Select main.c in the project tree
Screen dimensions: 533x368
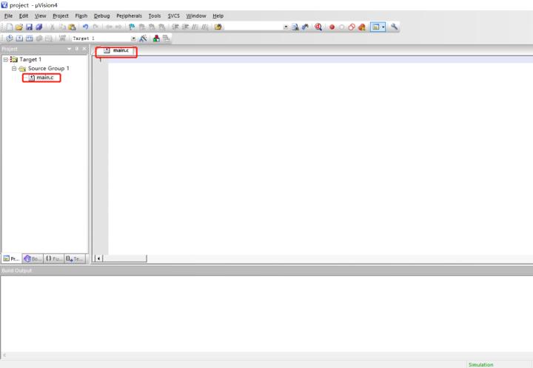point(44,78)
